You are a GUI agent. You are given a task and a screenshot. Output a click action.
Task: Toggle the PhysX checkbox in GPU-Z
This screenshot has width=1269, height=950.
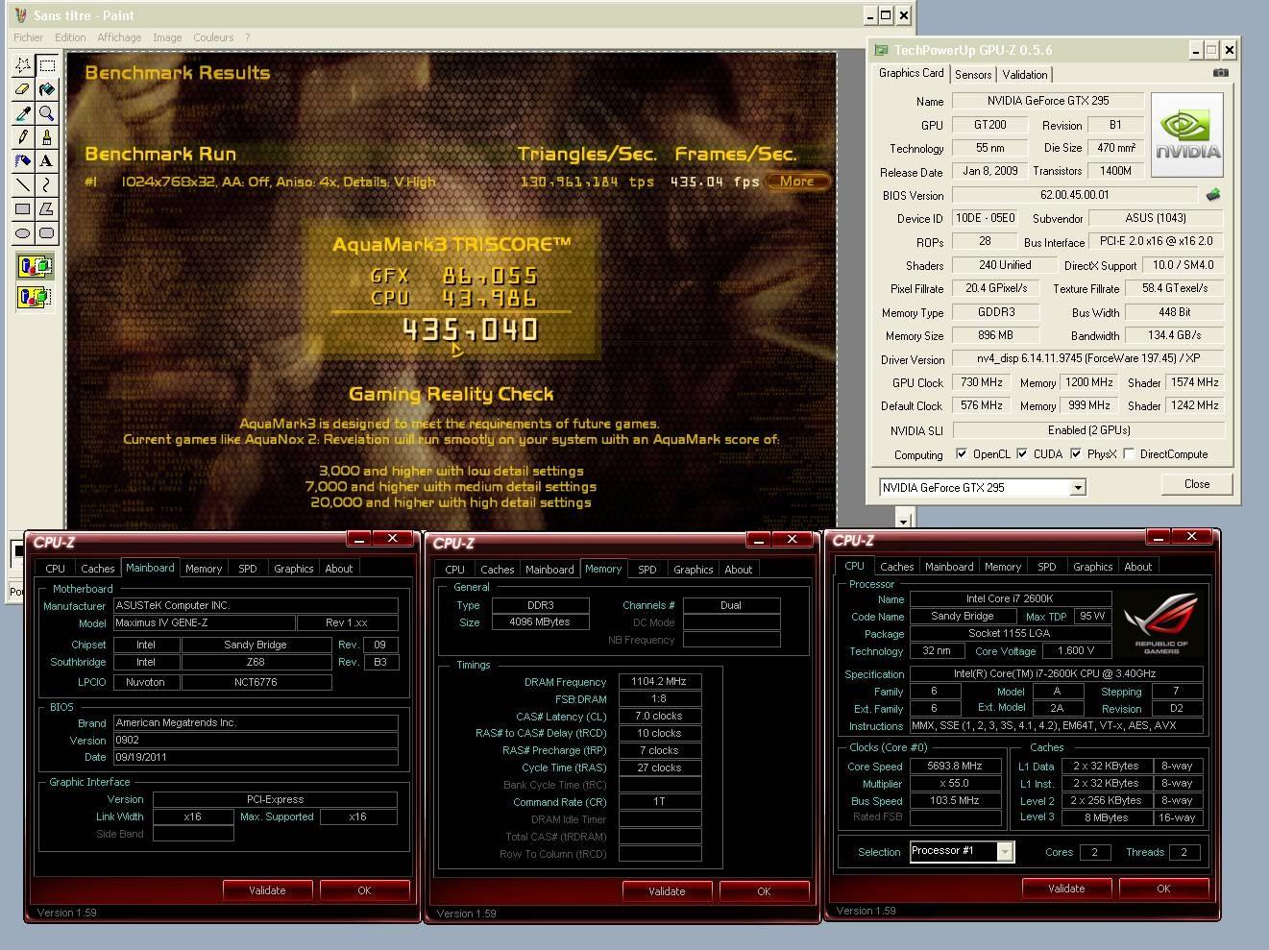coord(1076,453)
